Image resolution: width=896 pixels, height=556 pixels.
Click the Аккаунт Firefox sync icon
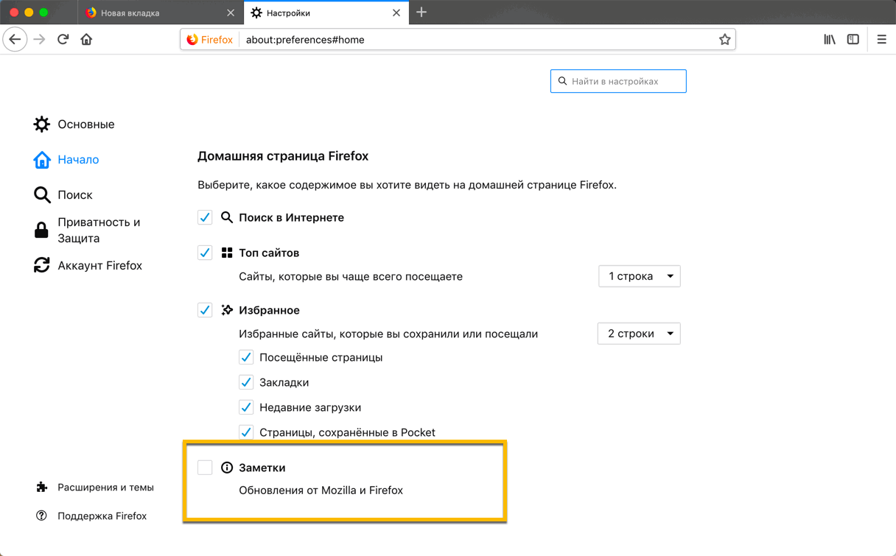point(42,265)
